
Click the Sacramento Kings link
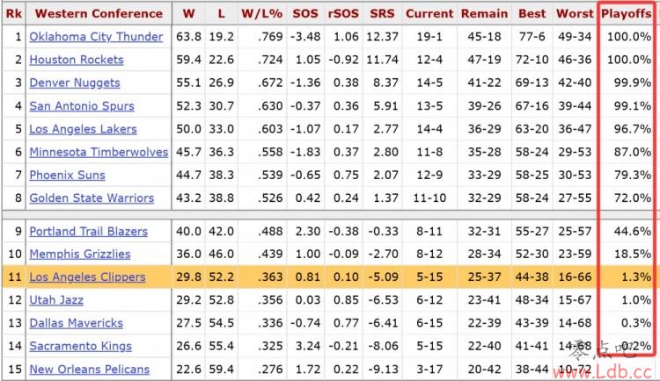tap(82, 347)
